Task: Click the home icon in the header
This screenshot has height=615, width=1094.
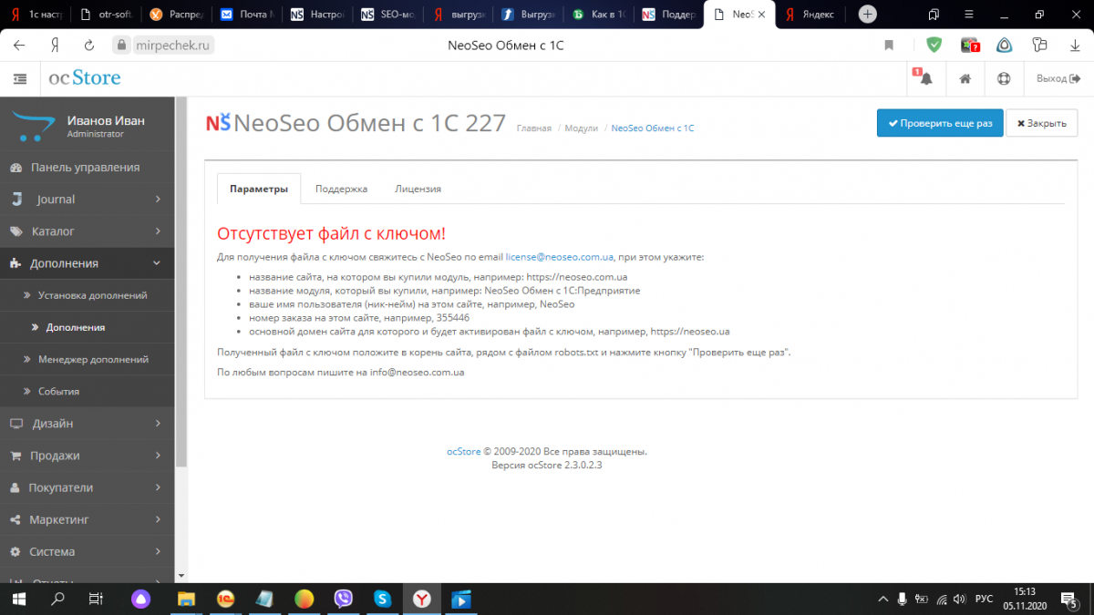Action: [965, 79]
